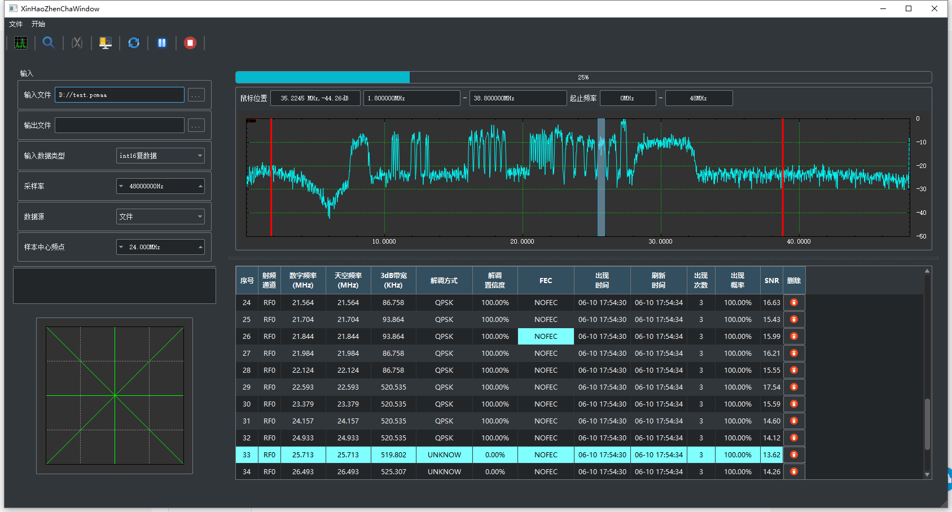The width and height of the screenshot is (952, 512).
Task: Click frequency cell 25.713 in row 33
Action: coord(303,455)
